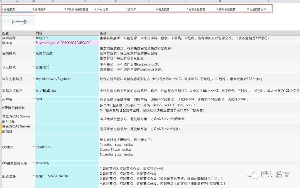
Task: Select the package cell 套餐3: MN&CN&DN
Action: (x=67, y=176)
